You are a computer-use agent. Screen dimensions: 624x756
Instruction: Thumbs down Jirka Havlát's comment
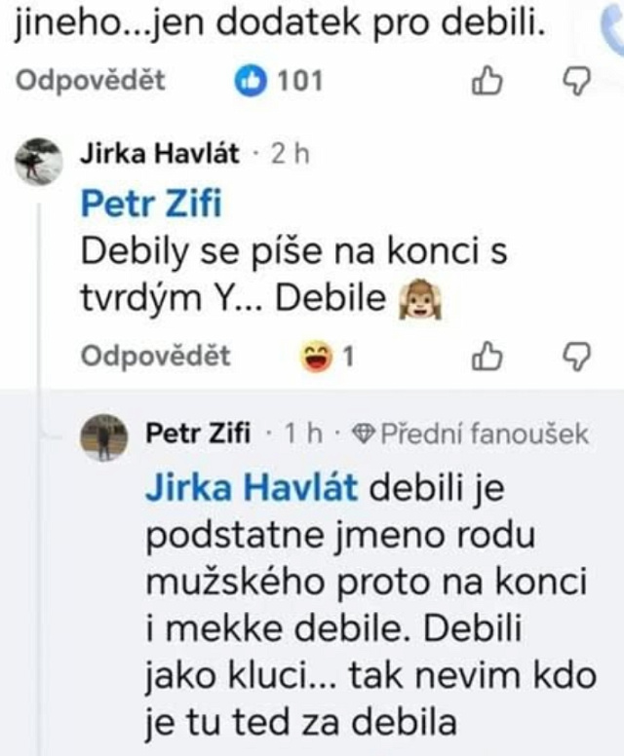click(578, 358)
